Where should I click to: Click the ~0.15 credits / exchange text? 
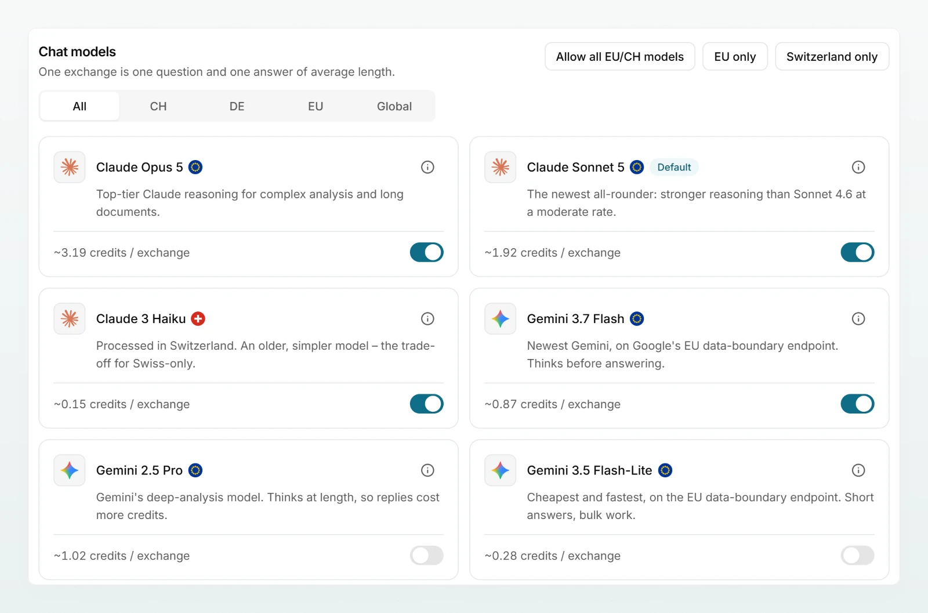pyautogui.click(x=122, y=404)
